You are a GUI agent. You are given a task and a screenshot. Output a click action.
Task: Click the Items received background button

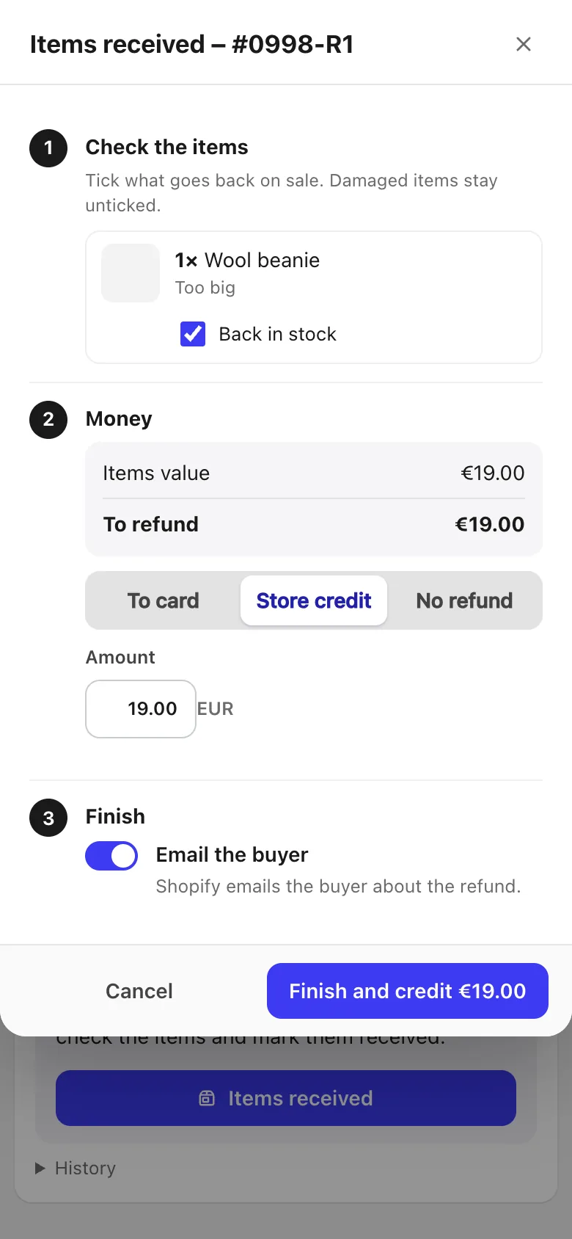(286, 1098)
